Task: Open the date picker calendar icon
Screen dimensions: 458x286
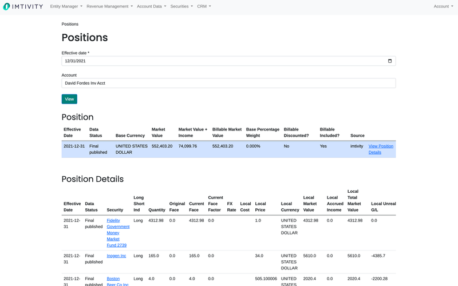Action: [x=390, y=61]
